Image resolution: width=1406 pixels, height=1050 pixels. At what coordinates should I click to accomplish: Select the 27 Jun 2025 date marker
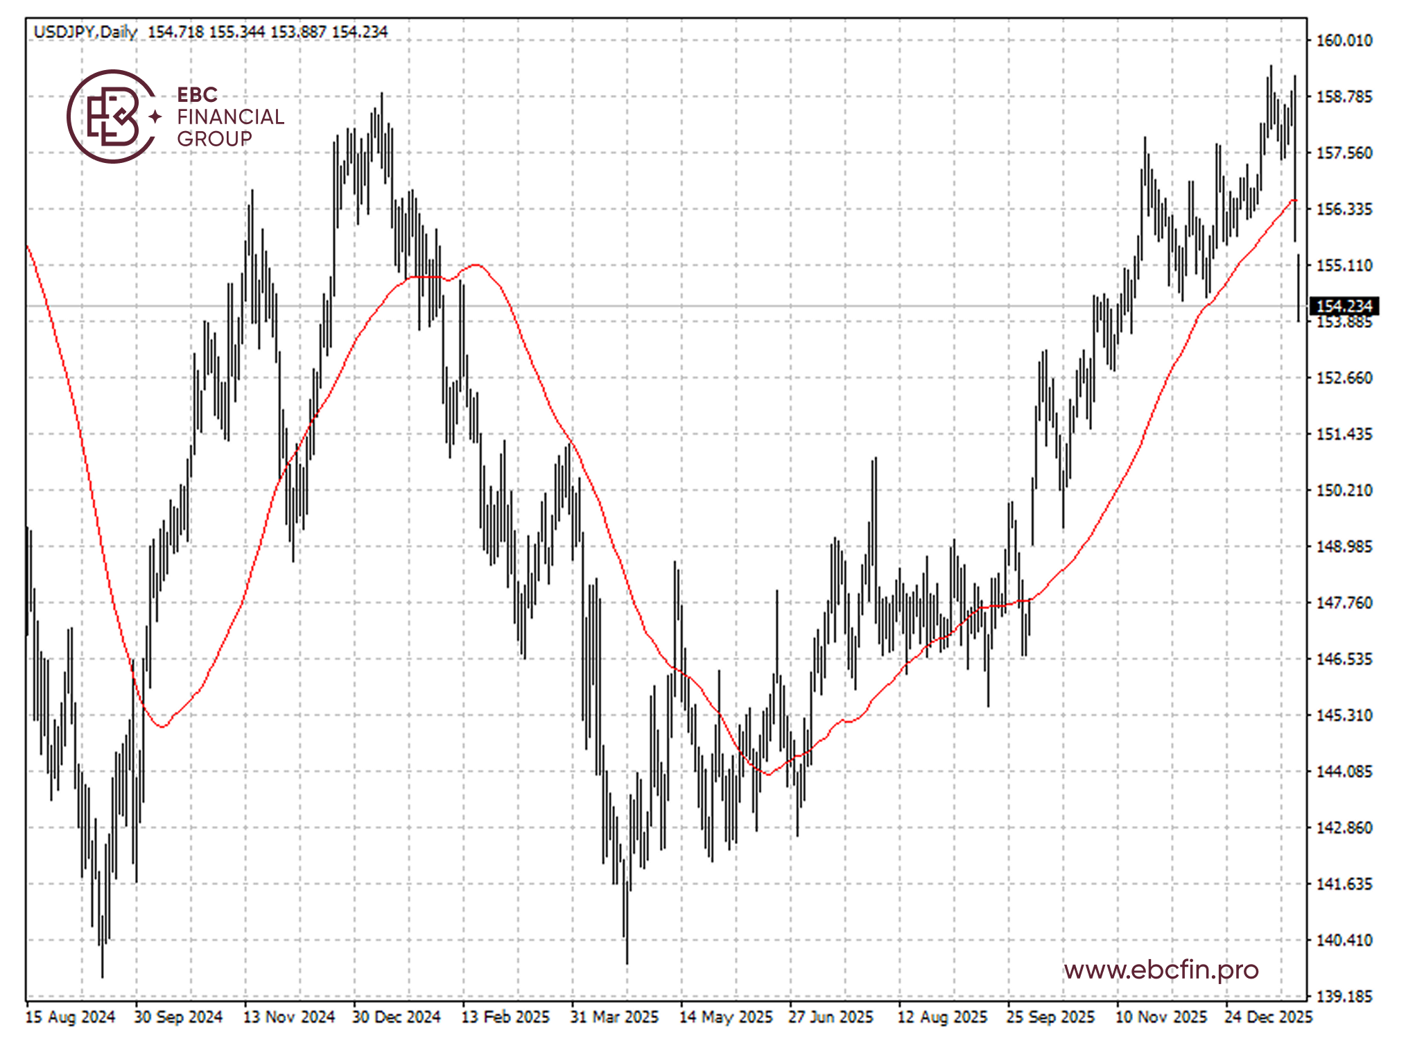coord(831,1017)
